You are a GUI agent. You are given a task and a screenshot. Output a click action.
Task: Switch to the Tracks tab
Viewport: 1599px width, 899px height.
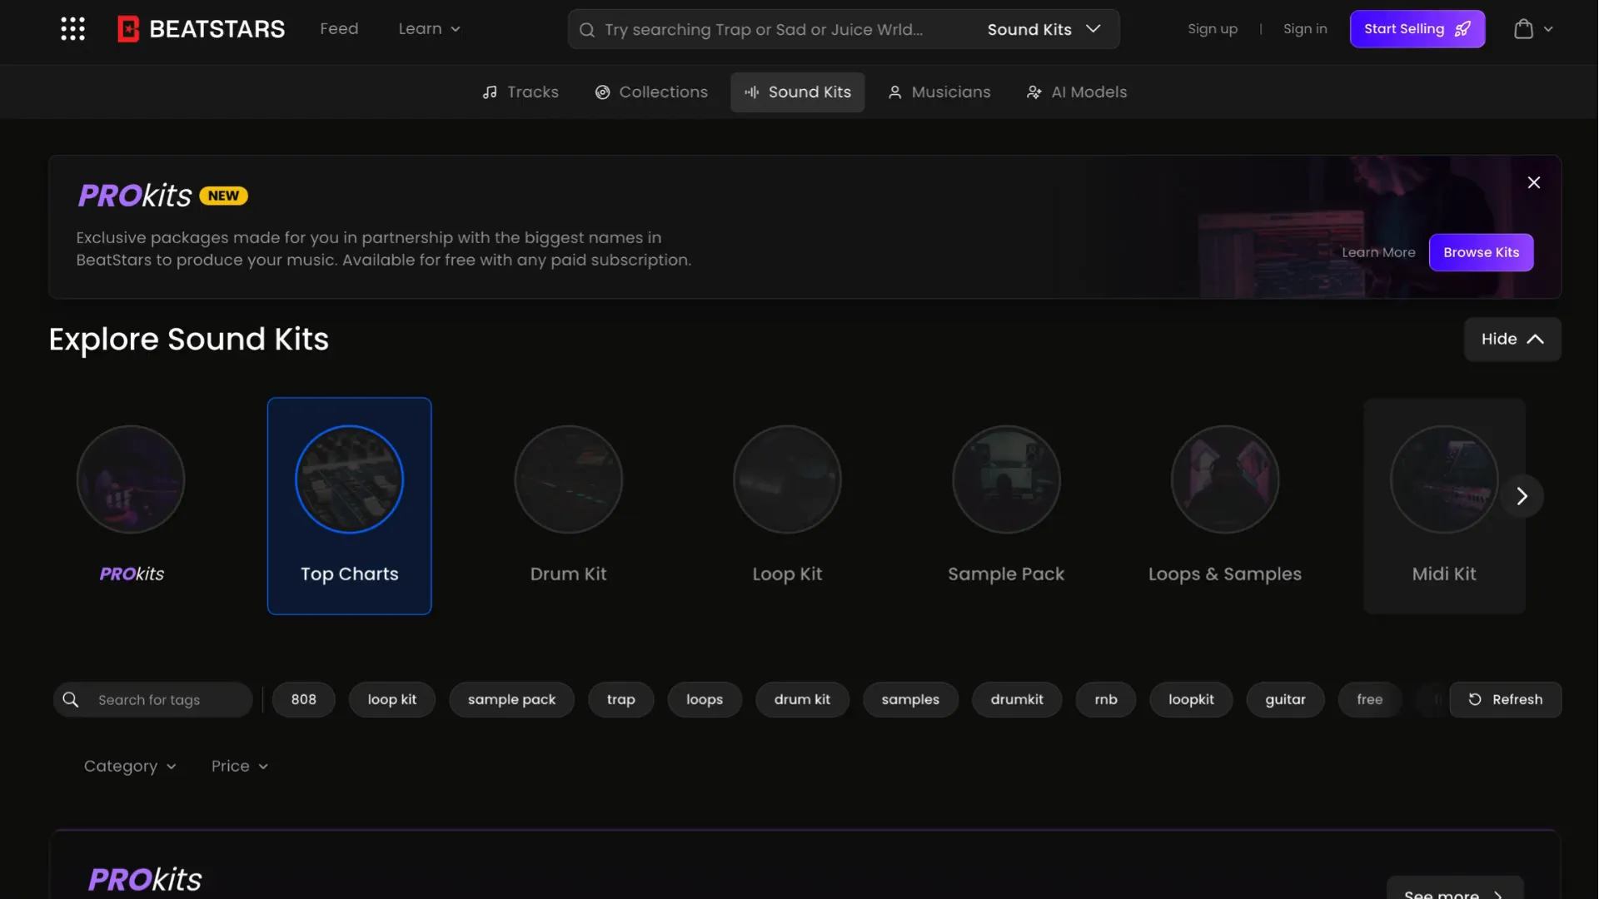click(521, 92)
